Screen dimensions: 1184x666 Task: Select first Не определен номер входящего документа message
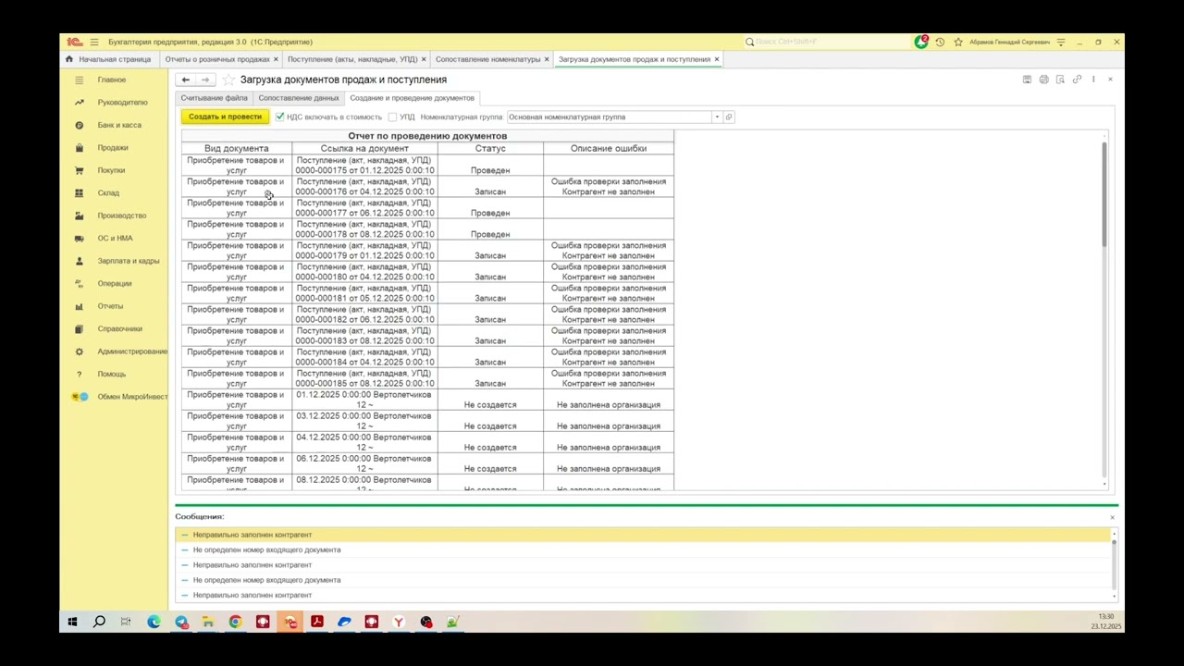point(644,549)
